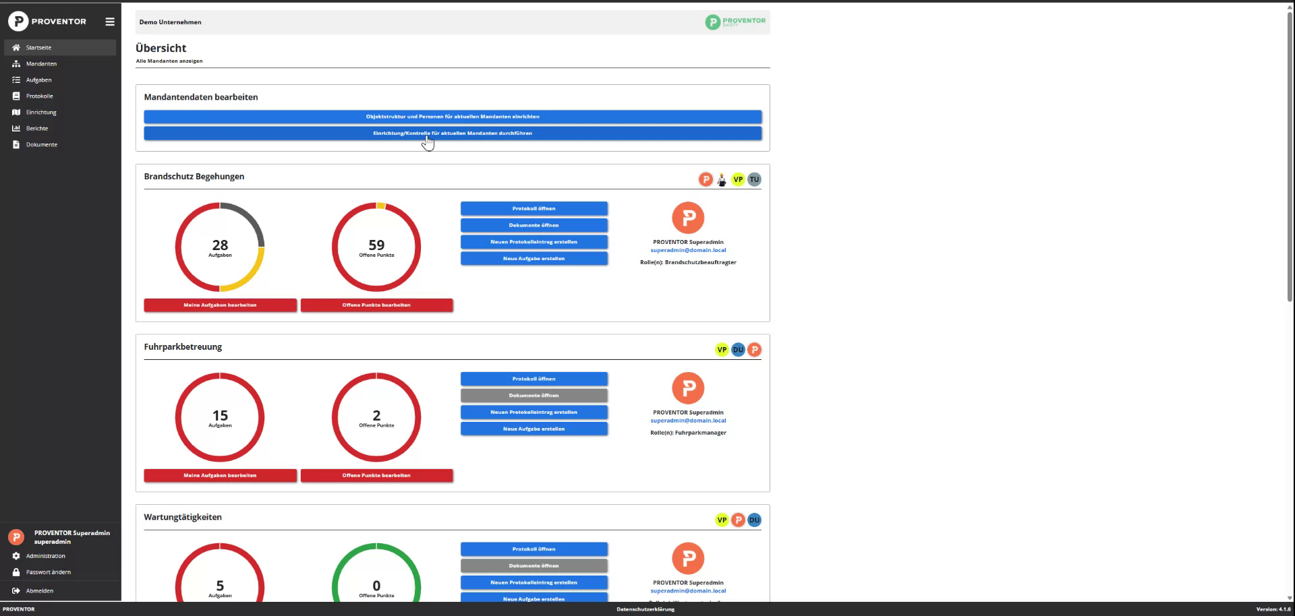Select Einrichtung in the left navigation

(41, 113)
